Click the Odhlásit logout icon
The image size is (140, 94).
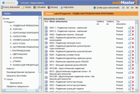point(3,3)
